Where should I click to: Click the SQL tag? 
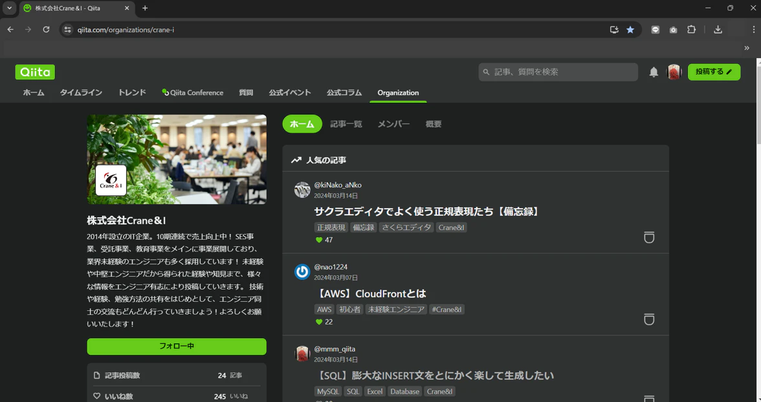(353, 391)
